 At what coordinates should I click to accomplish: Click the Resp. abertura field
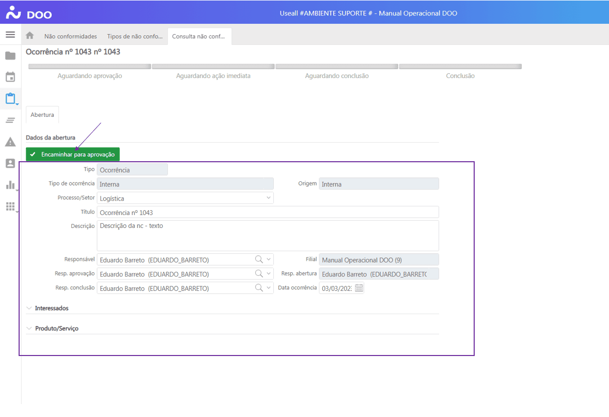click(379, 273)
